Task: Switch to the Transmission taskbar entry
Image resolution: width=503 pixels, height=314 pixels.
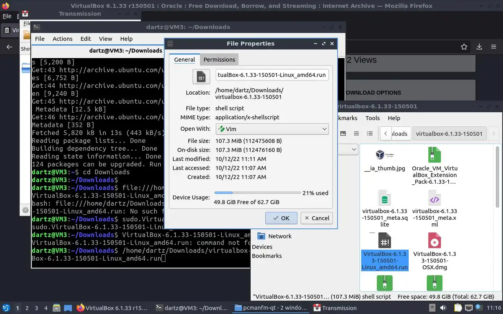Action: tap(335, 308)
